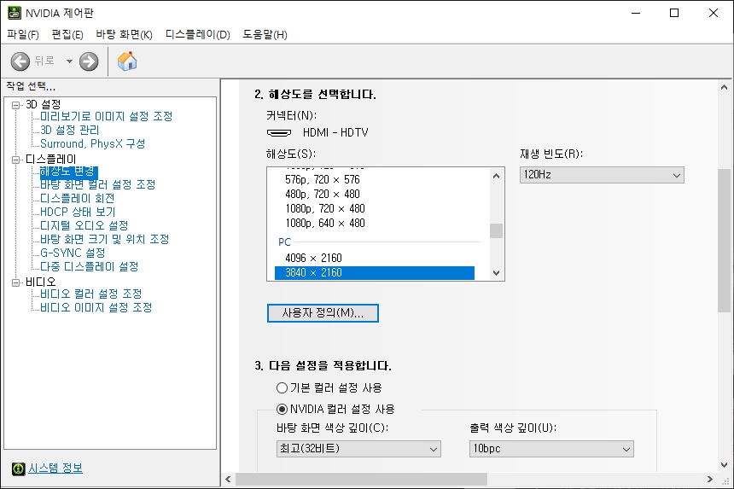Click resolution list scroll up arrow
734x489 pixels.
[x=496, y=176]
